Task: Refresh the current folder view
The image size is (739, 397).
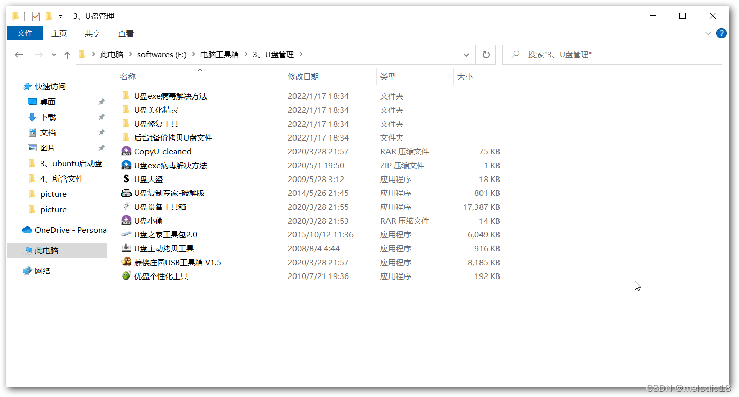Action: (x=486, y=55)
